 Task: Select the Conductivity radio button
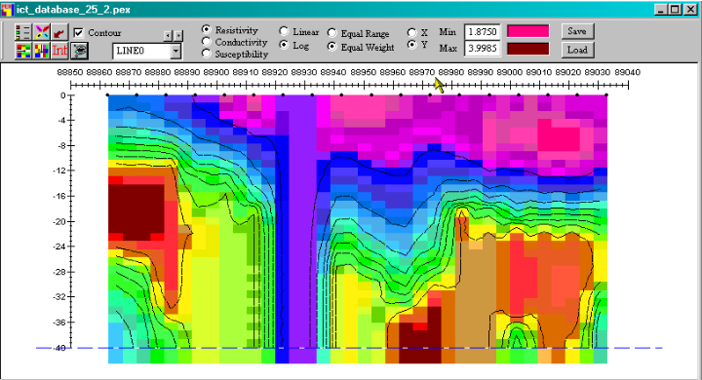[206, 42]
